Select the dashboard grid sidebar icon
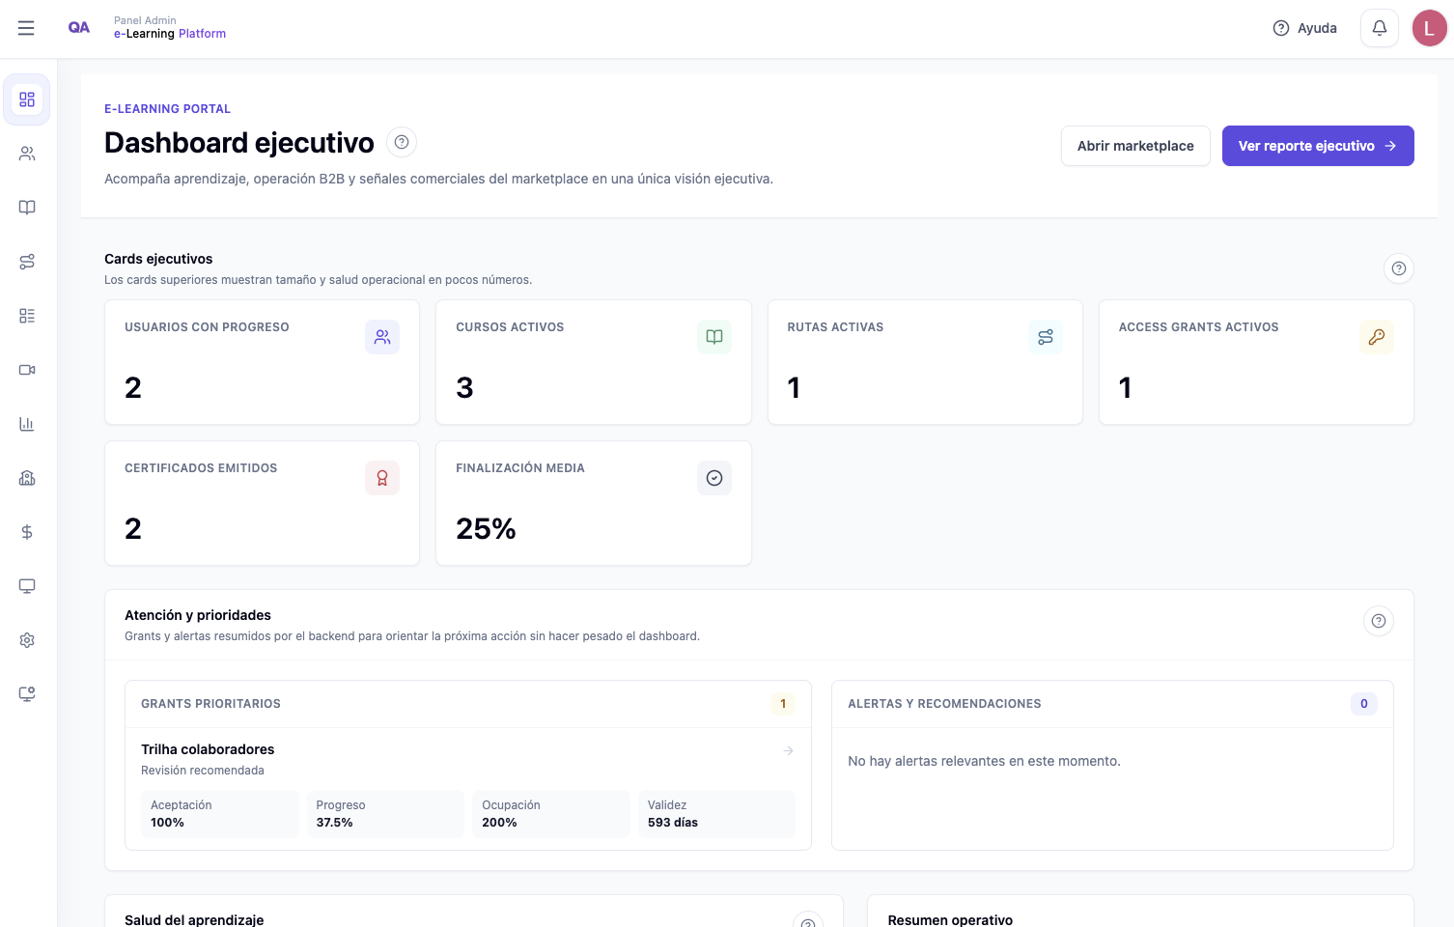 [27, 99]
